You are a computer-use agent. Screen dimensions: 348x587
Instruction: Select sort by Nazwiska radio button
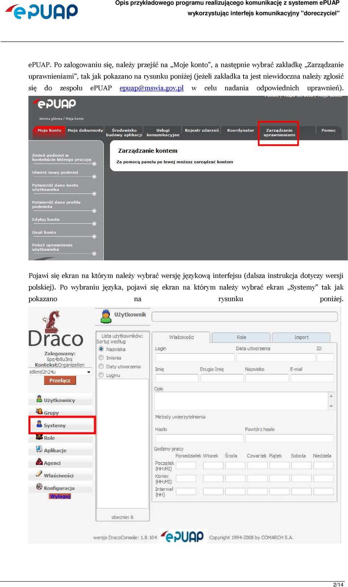pyautogui.click(x=101, y=349)
